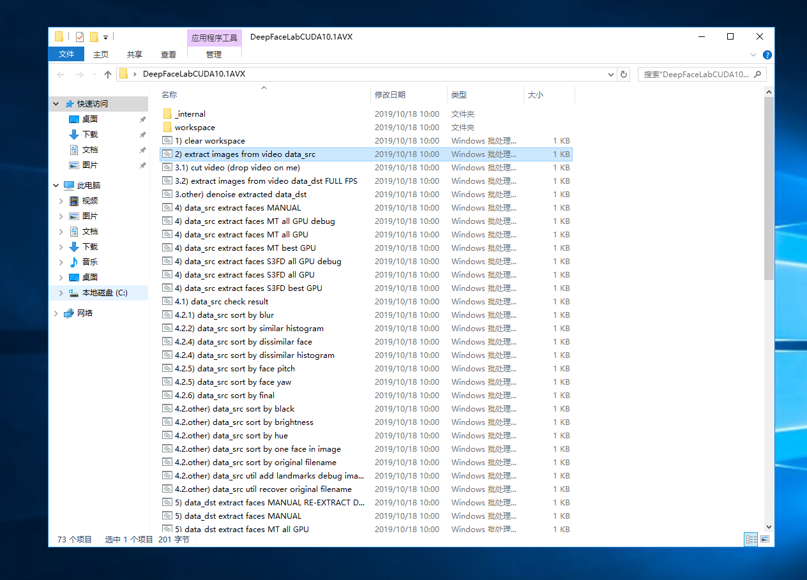Switch to the 查看 ribbon tab
The width and height of the screenshot is (807, 580).
tap(169, 54)
